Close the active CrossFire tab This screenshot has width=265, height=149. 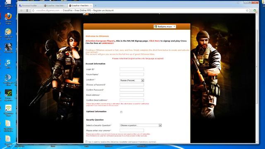click(91, 5)
